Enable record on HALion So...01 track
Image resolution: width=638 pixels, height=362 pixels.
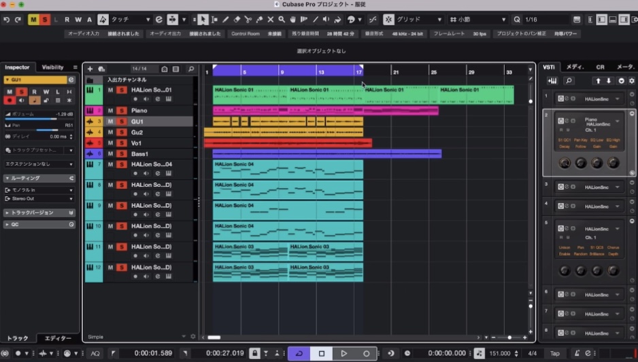click(x=135, y=99)
